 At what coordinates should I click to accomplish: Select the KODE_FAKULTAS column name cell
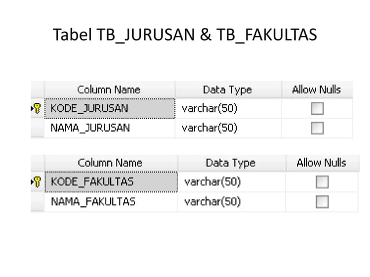coord(111,182)
